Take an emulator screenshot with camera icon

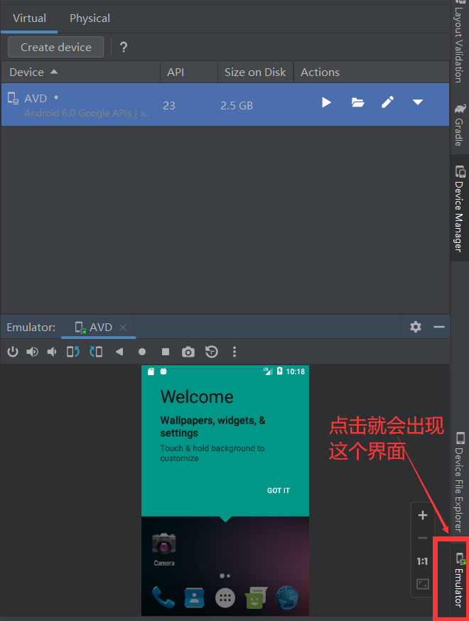tap(188, 352)
